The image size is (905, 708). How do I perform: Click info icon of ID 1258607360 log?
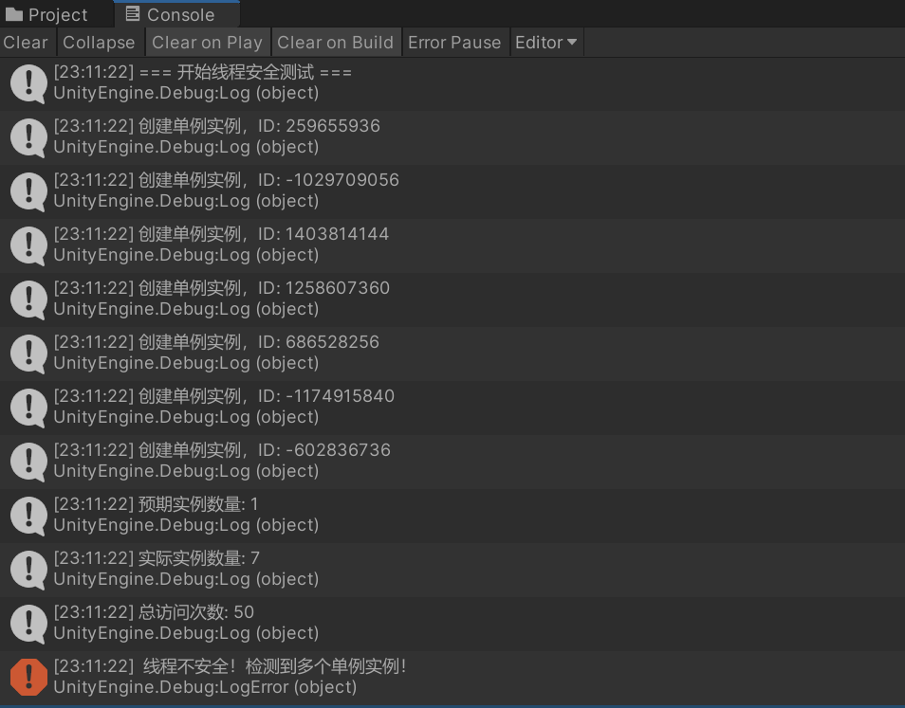28,300
